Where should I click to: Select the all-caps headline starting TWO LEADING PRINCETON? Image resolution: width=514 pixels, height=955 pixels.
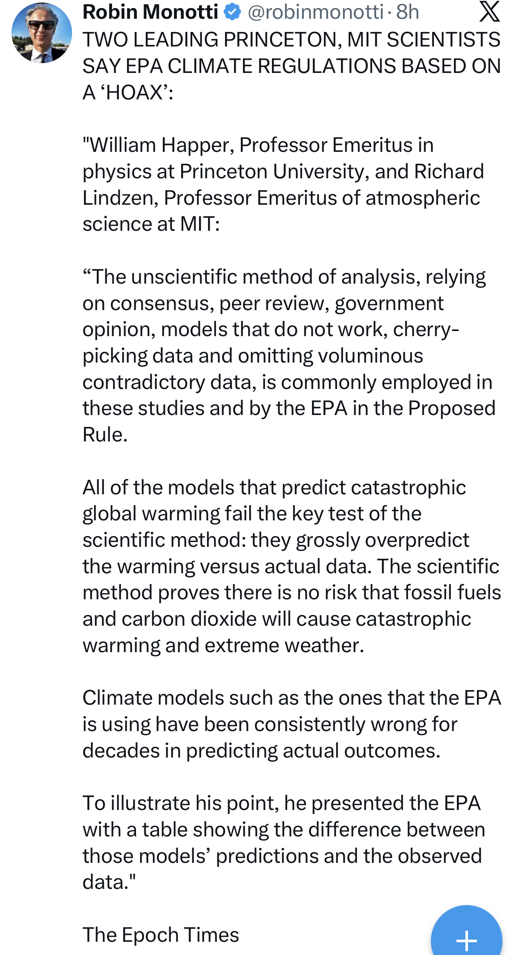[292, 66]
